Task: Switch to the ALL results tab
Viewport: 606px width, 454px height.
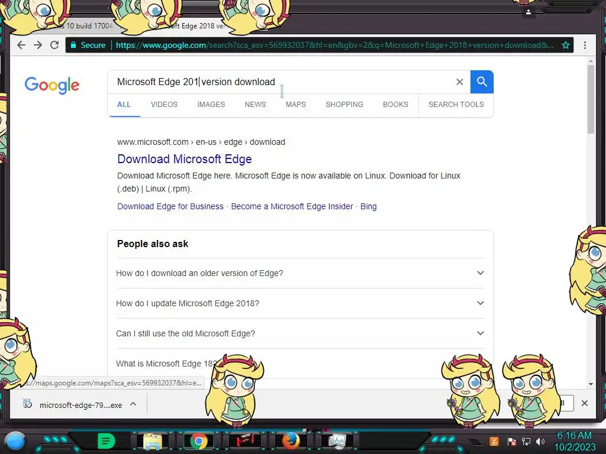Action: tap(124, 105)
